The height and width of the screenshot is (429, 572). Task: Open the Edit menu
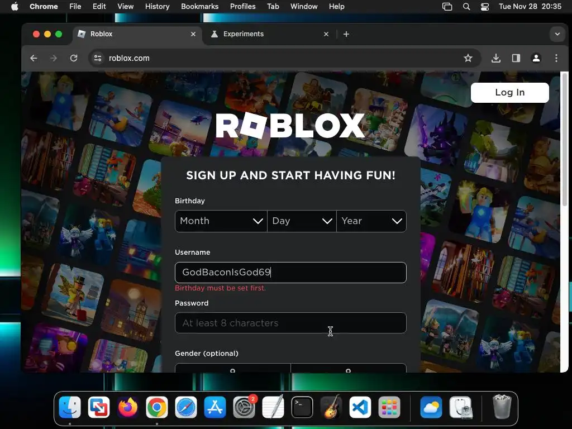(x=99, y=6)
